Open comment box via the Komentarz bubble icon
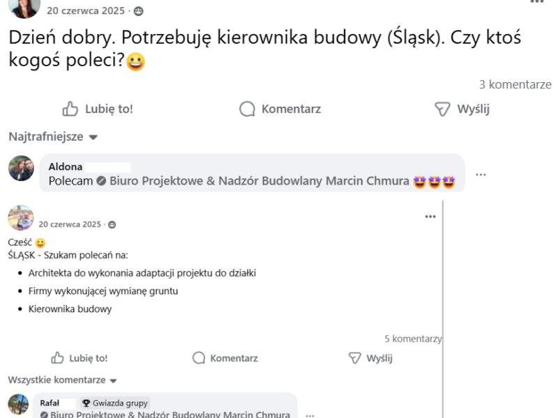The height and width of the screenshot is (418, 558). 247,109
